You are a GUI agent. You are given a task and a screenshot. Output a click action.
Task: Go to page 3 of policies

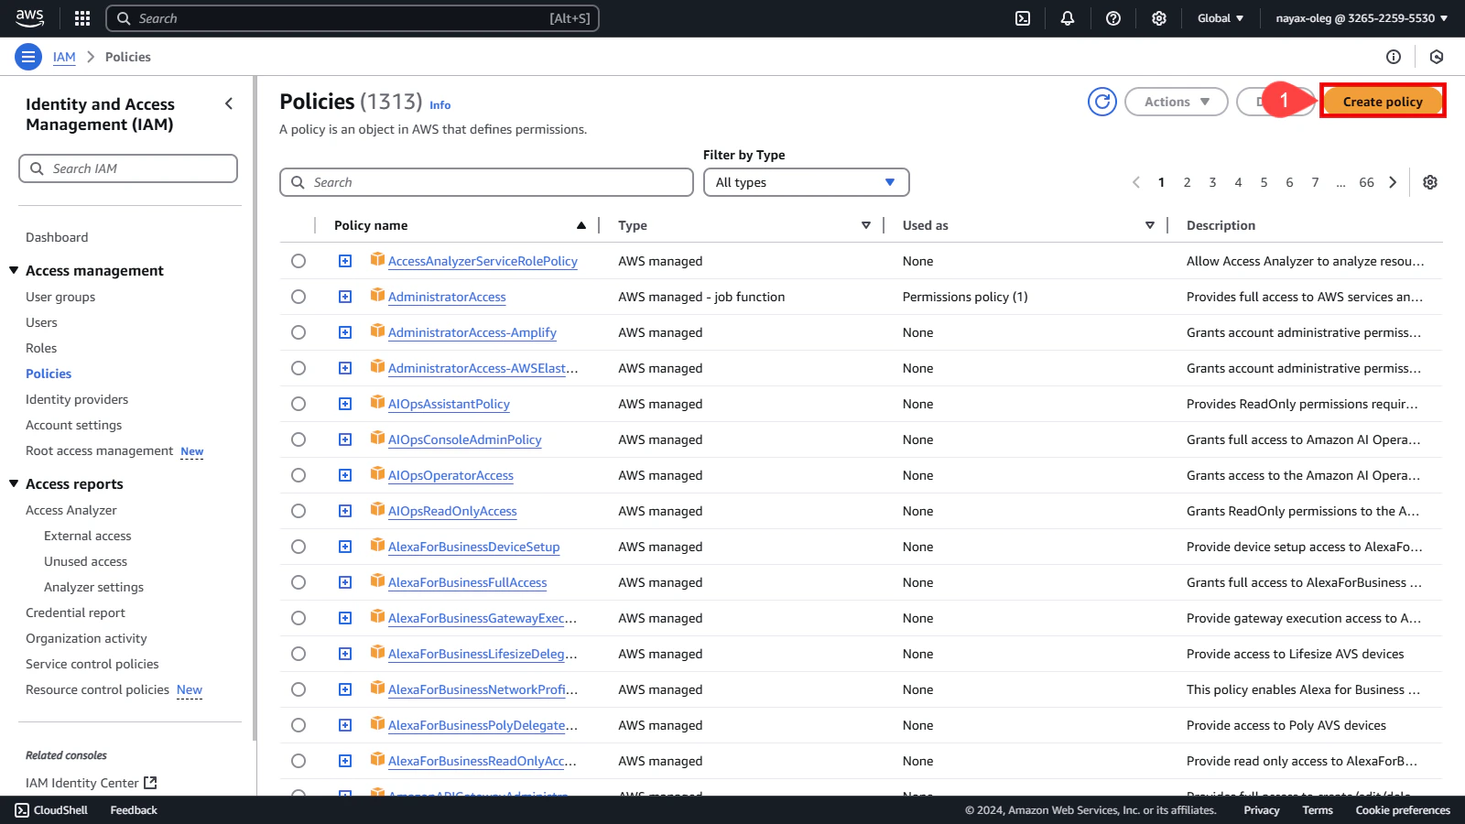tap(1212, 182)
